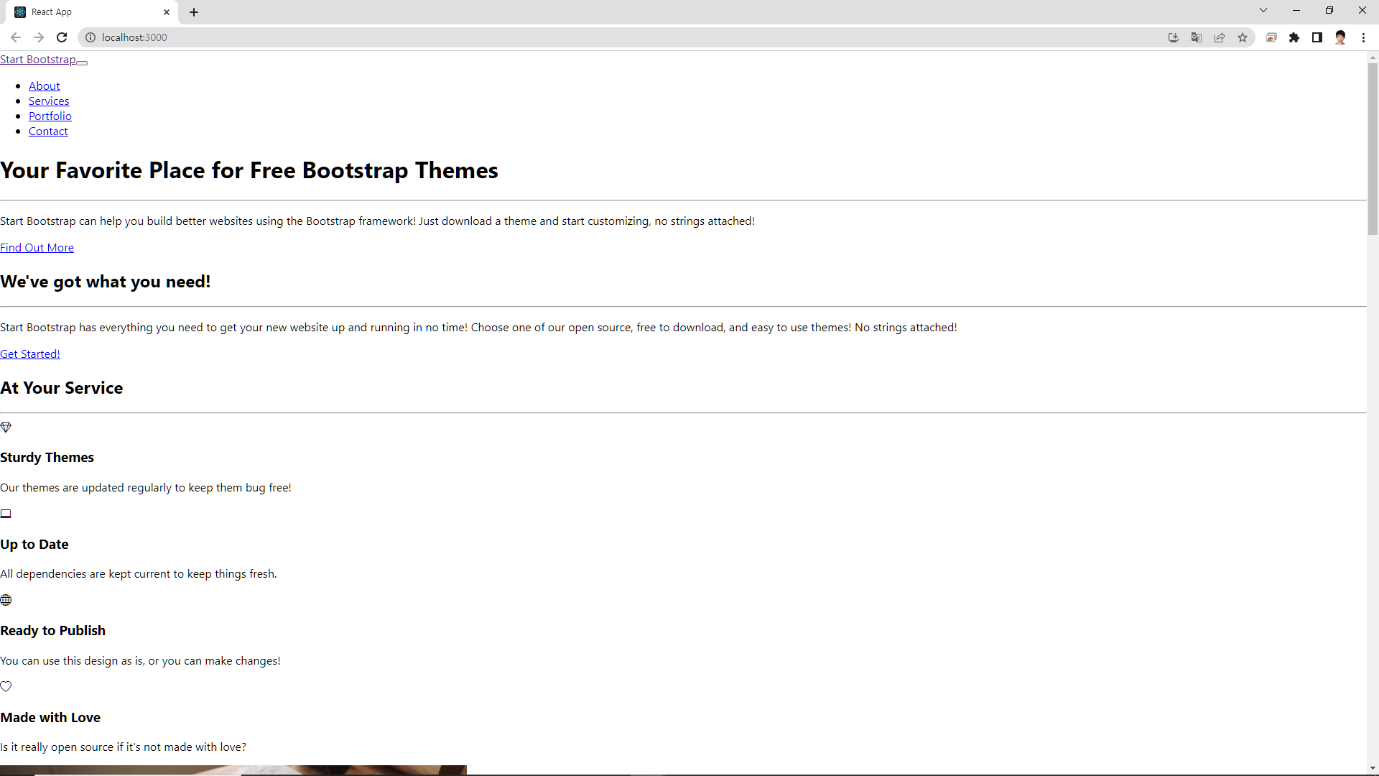
Task: Open the translate page icon
Action: tap(1197, 37)
